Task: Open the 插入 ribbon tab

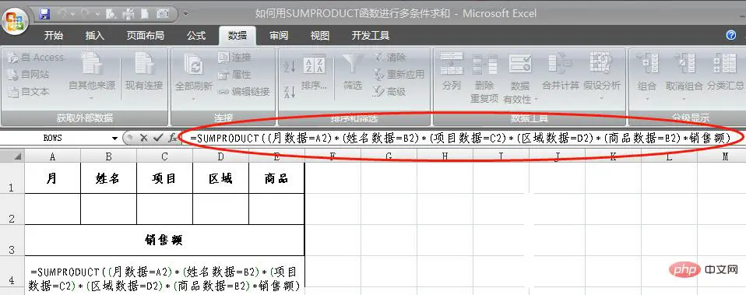Action: pos(95,36)
